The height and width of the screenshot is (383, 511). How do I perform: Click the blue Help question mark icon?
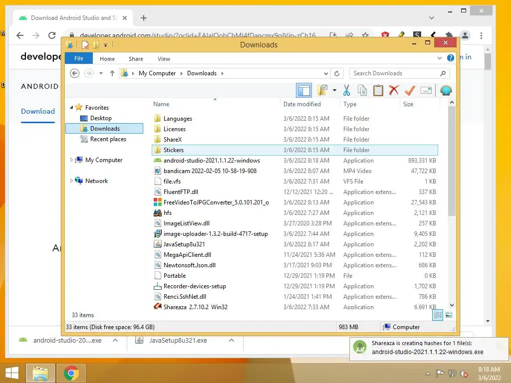pos(451,58)
